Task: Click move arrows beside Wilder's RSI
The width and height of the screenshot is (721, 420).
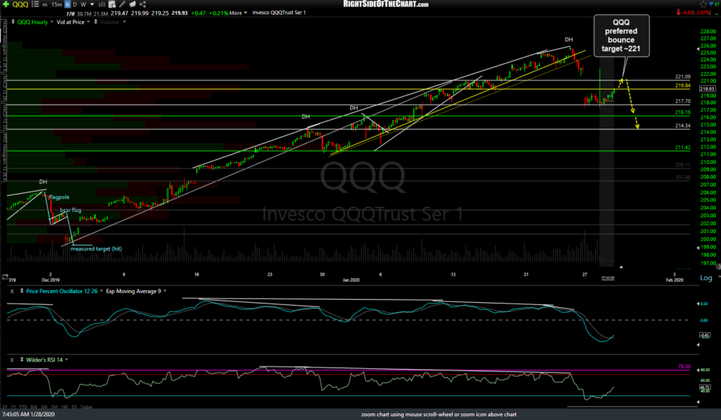Action: click(22, 359)
